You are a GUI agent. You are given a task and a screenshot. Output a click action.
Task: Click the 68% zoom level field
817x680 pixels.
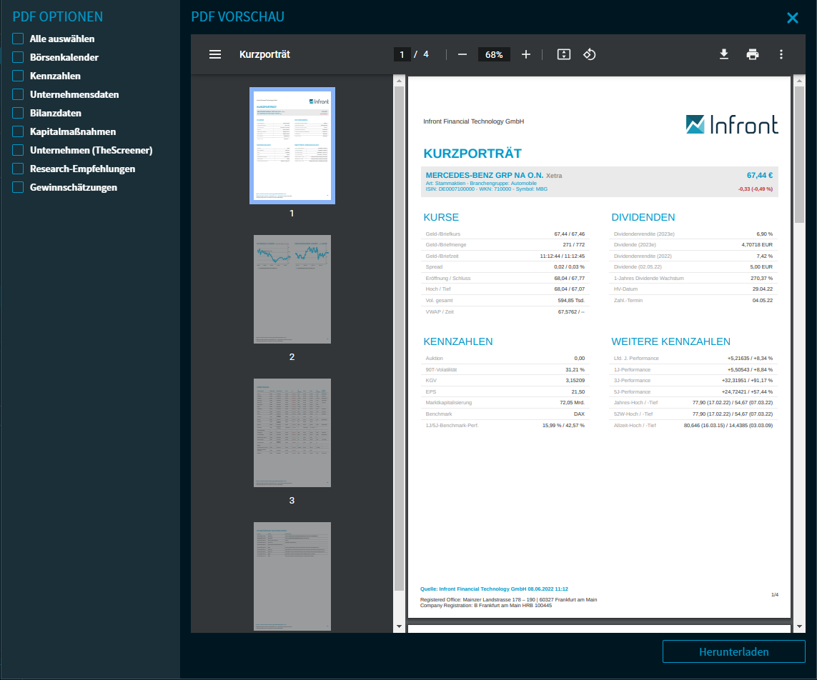tap(493, 54)
